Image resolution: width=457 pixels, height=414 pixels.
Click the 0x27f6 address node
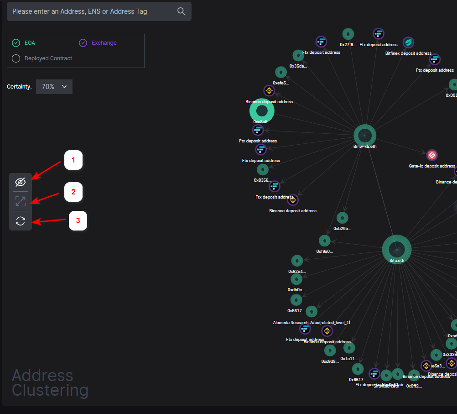coord(348,34)
